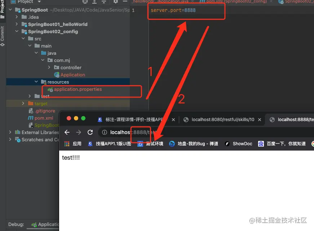Open 技福APP1.1版UI图 bookmark
This screenshot has height=231, width=314.
(x=110, y=144)
